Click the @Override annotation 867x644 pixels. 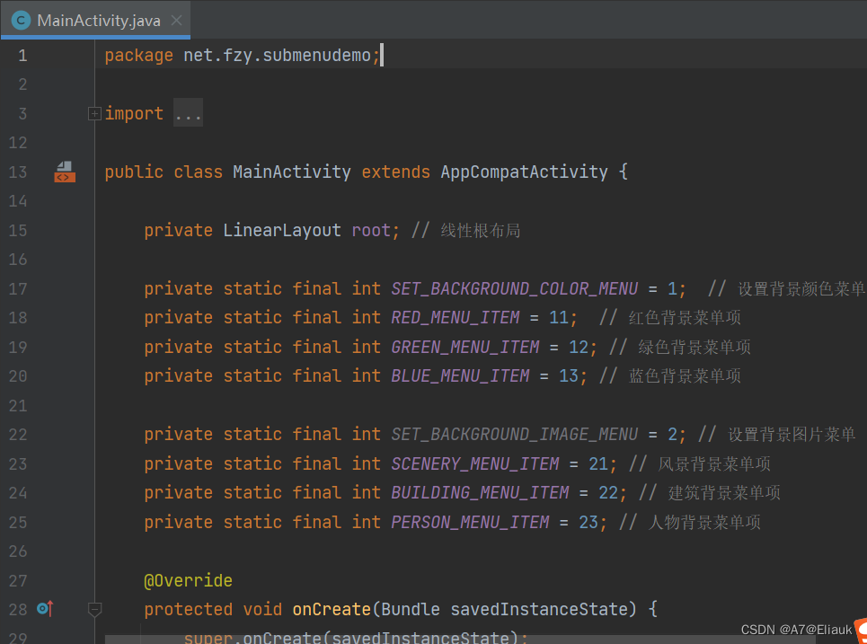188,580
